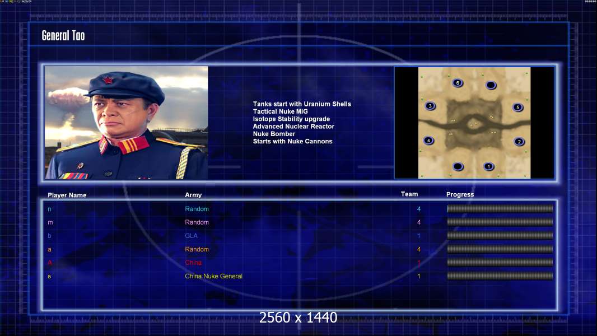Image resolution: width=597 pixels, height=336 pixels.
Task: Click team number 1 in the GLA row
Action: click(419, 236)
